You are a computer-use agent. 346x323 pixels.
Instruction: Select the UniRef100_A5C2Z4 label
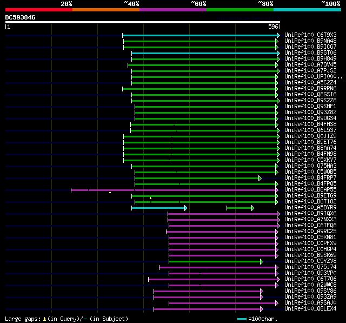tap(310, 83)
